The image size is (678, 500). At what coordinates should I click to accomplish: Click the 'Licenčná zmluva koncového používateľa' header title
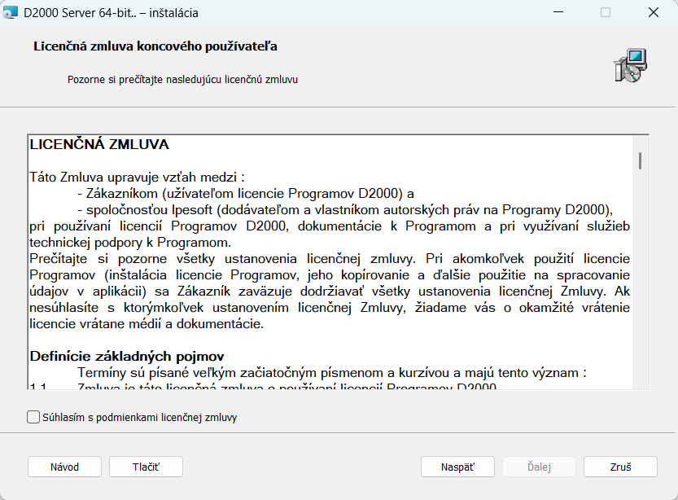155,46
